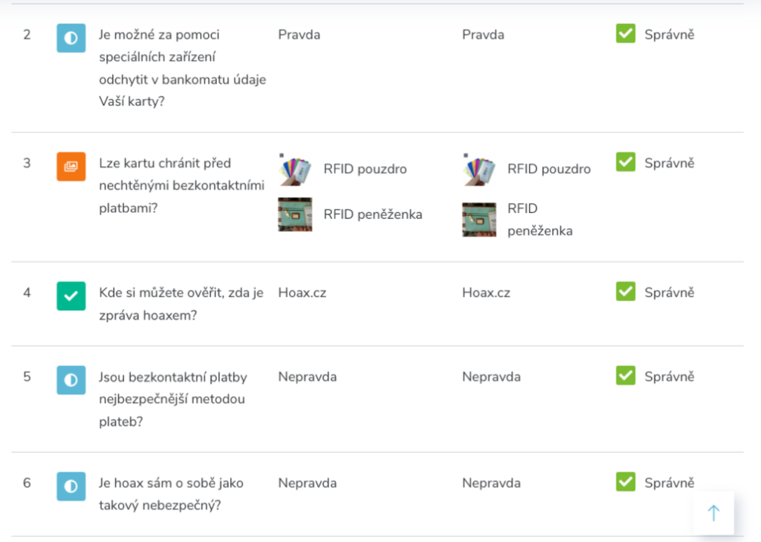Open the first RFID peněženka thumbnail image
This screenshot has width=761, height=542.
295,215
